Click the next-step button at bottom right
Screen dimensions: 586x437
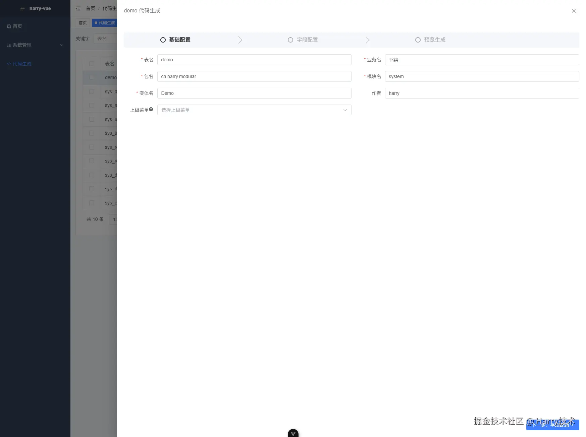[x=552, y=425]
